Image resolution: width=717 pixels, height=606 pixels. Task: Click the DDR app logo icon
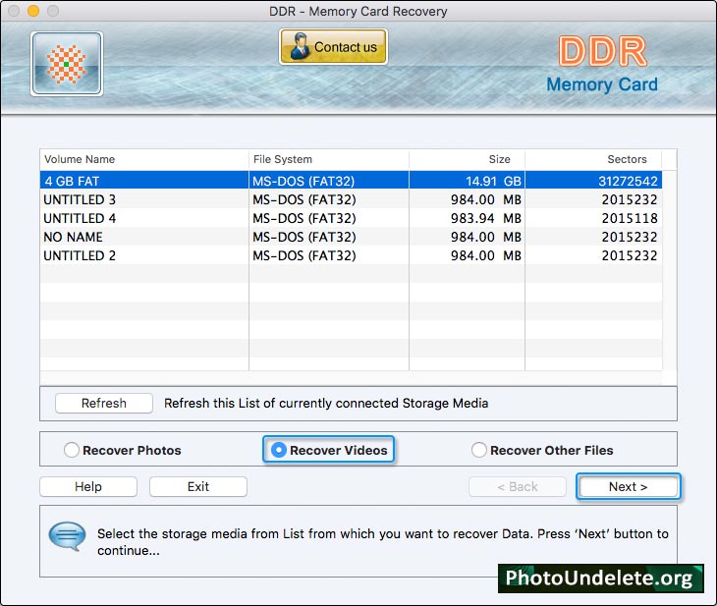(67, 64)
